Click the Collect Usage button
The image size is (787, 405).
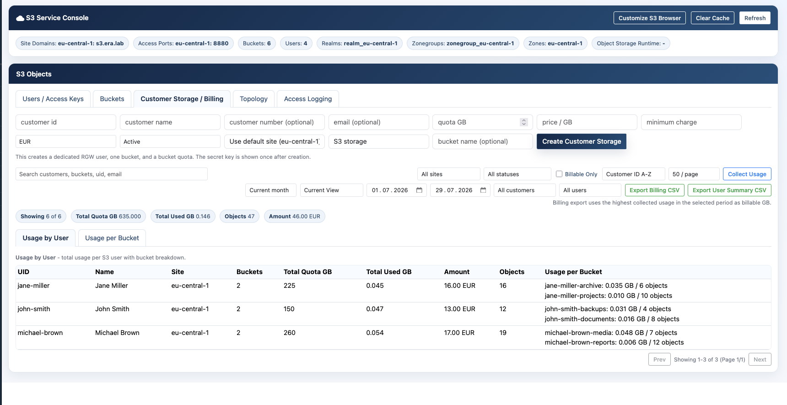(747, 174)
